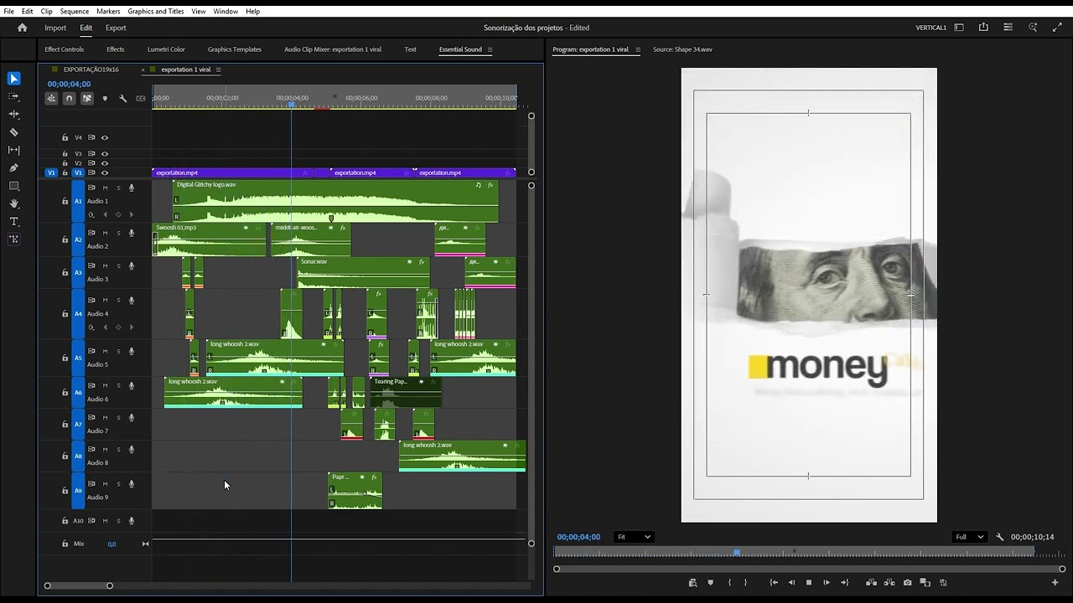Stop playback in Program monitor
Viewport: 1073px width, 603px height.
tap(809, 583)
